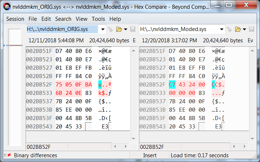Image resolution: width=260 pixels, height=162 pixels.
Task: Open the Search menu
Action: (63, 19)
